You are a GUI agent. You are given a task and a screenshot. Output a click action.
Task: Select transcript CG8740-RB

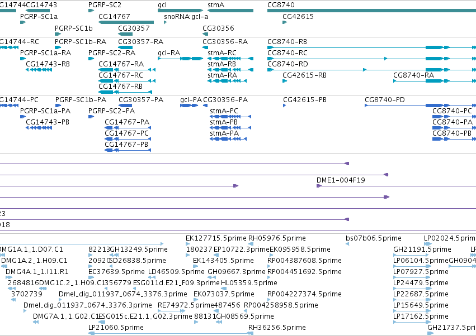click(x=371, y=47)
